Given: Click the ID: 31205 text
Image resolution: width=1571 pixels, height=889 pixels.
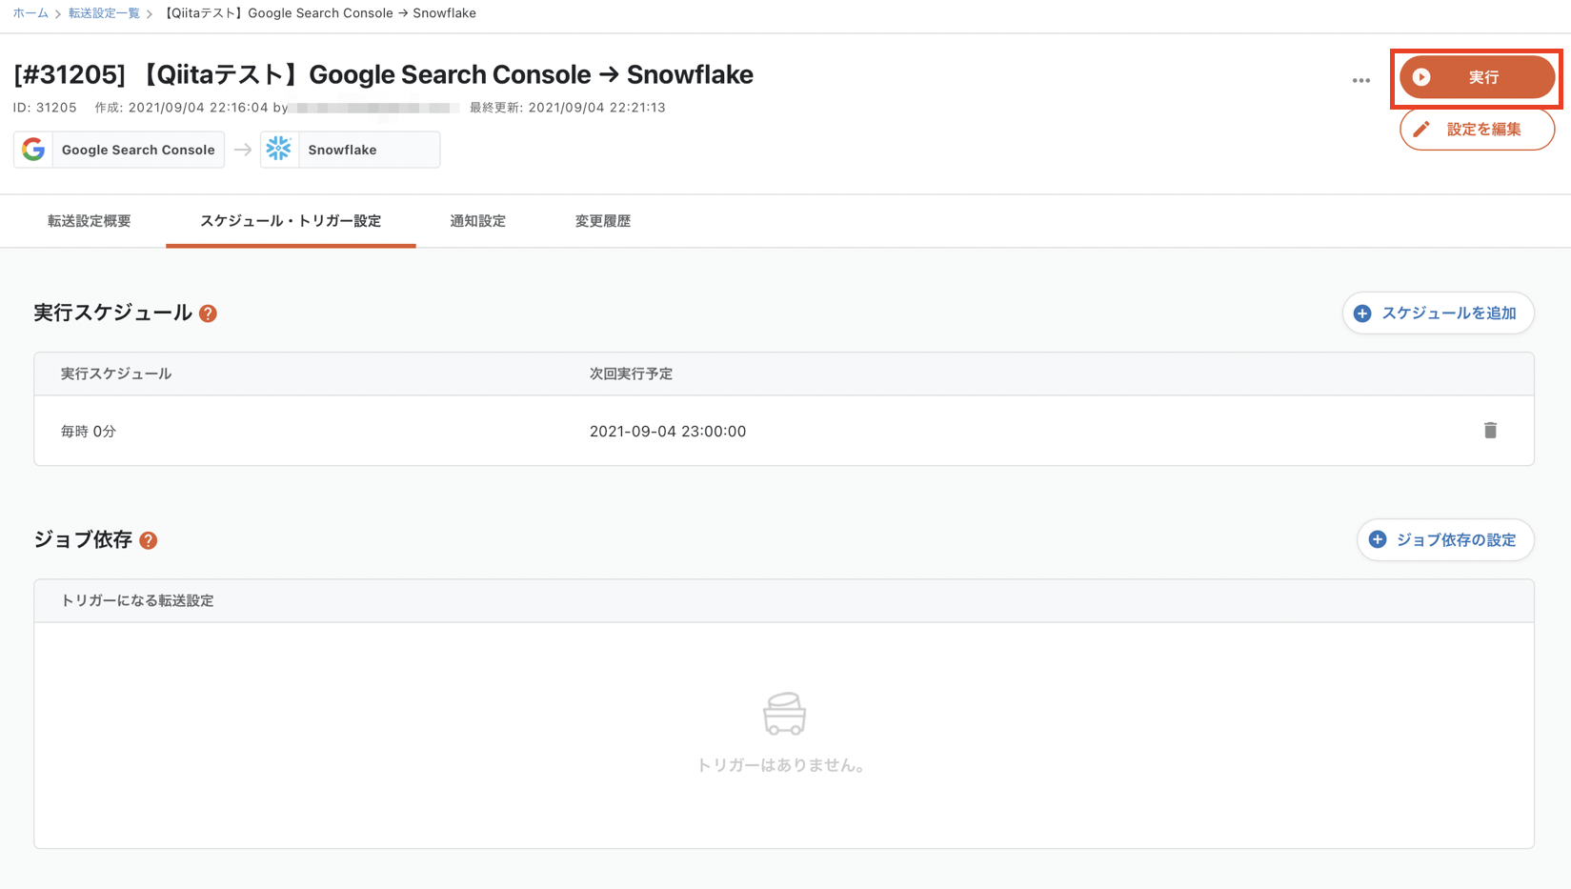Looking at the screenshot, I should (x=45, y=108).
